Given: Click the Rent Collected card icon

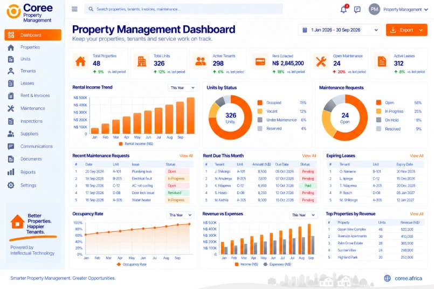Looking at the screenshot, I should [260, 61].
